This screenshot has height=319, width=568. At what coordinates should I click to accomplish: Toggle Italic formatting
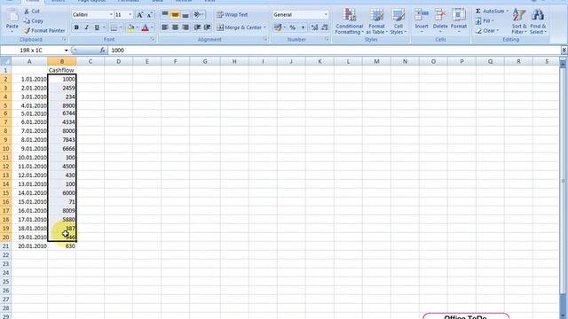point(86,27)
